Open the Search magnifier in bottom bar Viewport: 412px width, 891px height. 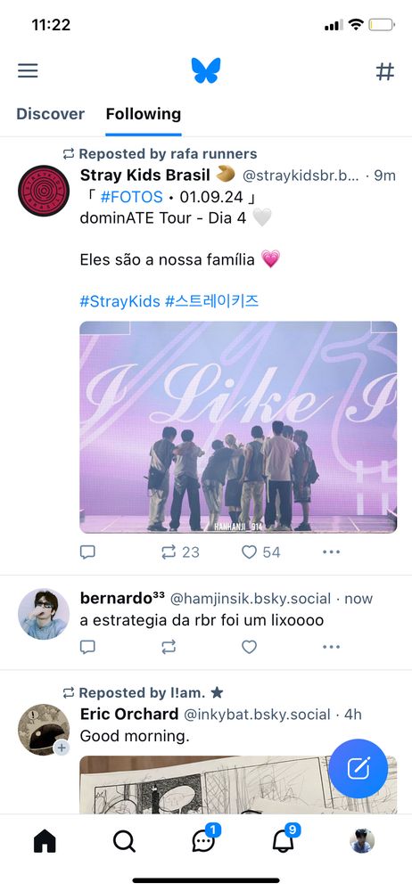(x=124, y=841)
